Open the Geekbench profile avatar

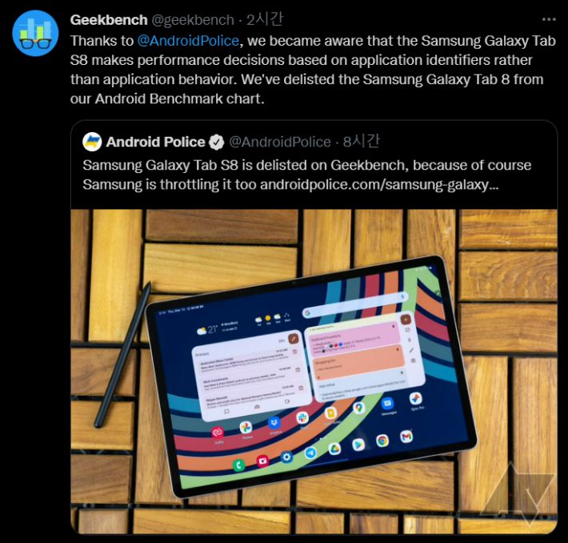[35, 33]
